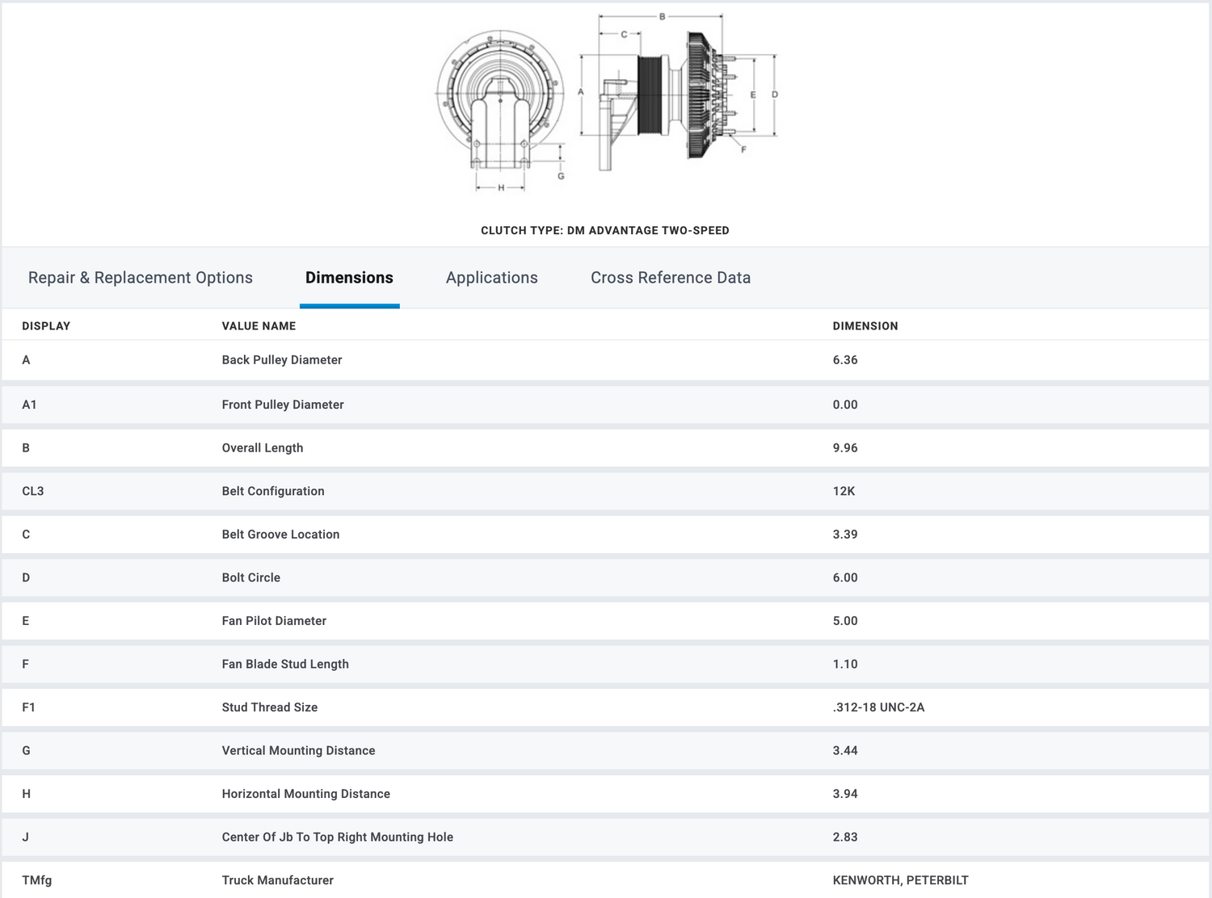
Task: Click the Clutch Type DM Advantage caption
Action: tap(604, 231)
